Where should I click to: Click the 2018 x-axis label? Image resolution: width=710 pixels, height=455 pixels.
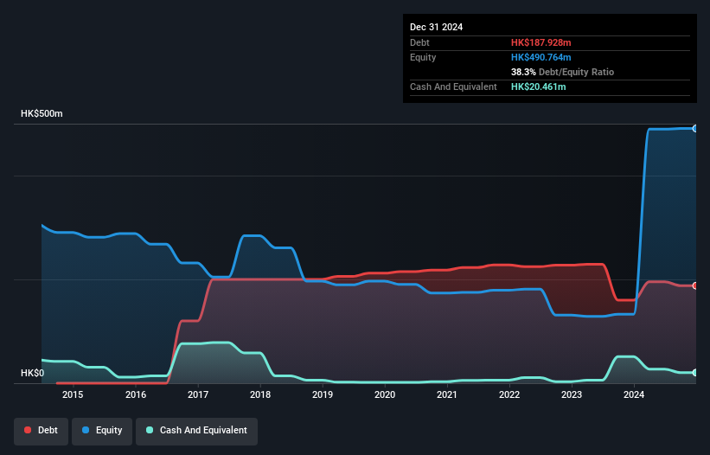[x=260, y=394]
